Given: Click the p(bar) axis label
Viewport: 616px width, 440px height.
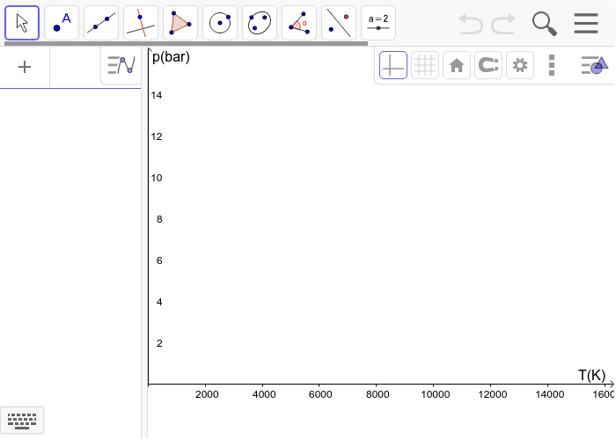Looking at the screenshot, I should (x=171, y=57).
